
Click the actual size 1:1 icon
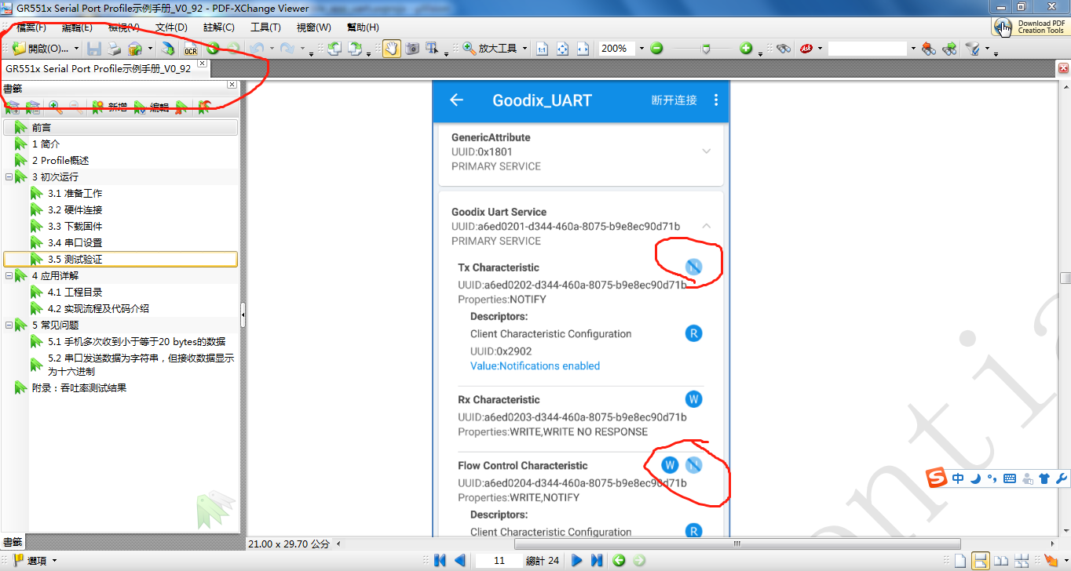[542, 49]
